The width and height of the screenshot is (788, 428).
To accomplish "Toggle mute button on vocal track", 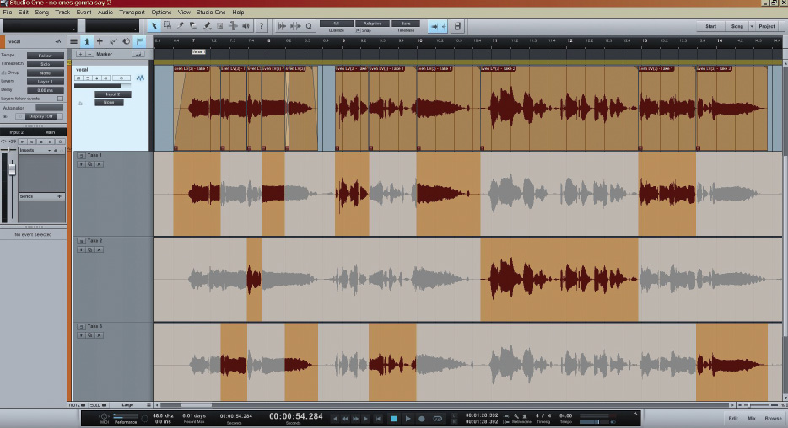I will pos(78,78).
